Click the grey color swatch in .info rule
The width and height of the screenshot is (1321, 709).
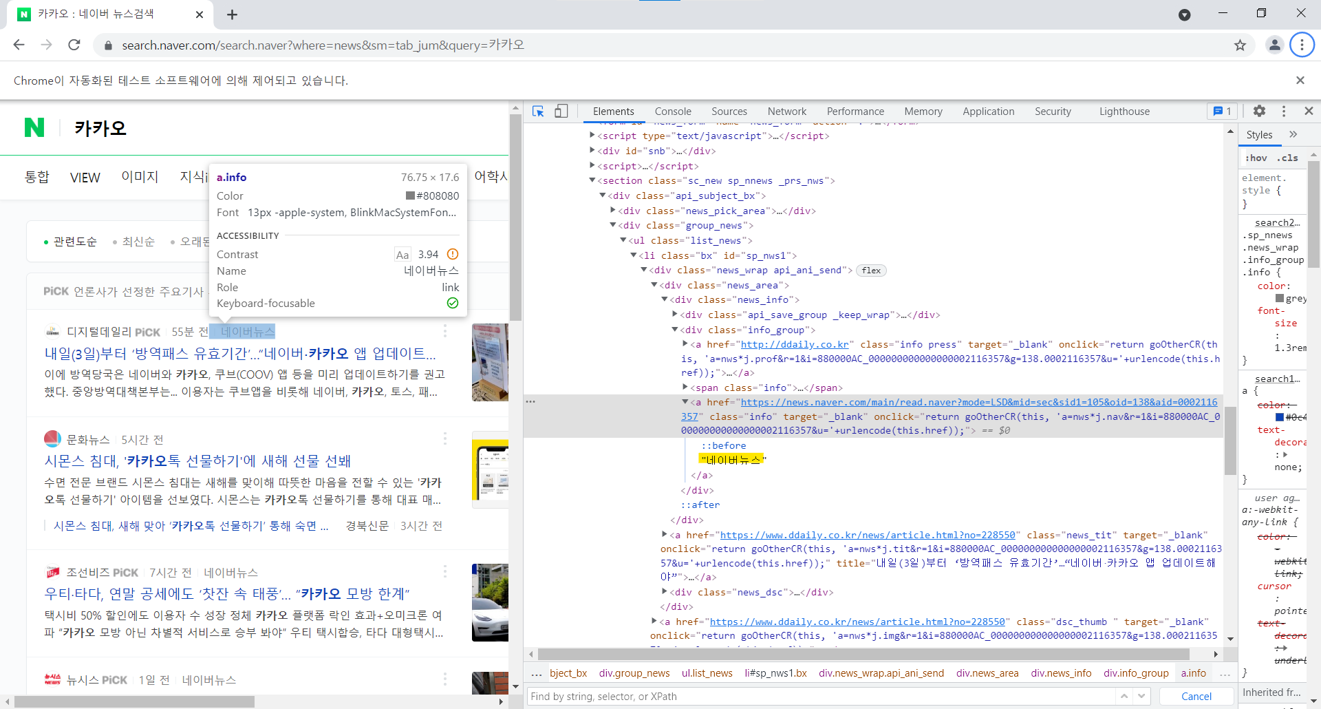point(1279,298)
